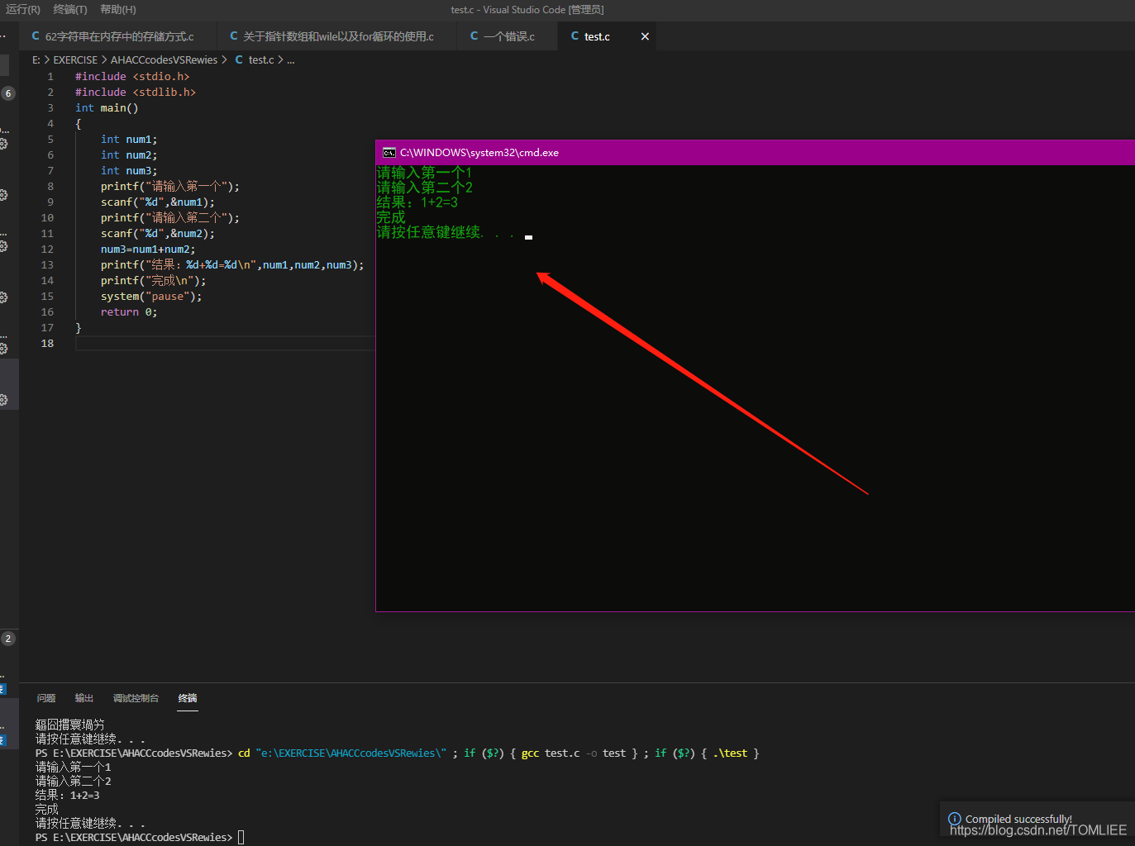Screen dimensions: 1135x846
Task: Click the gcc test.c command line in terminal
Action: click(397, 753)
